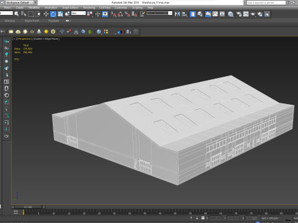Toggle the Scene Explorer button
The height and width of the screenshot is (223, 298).
point(192,14)
